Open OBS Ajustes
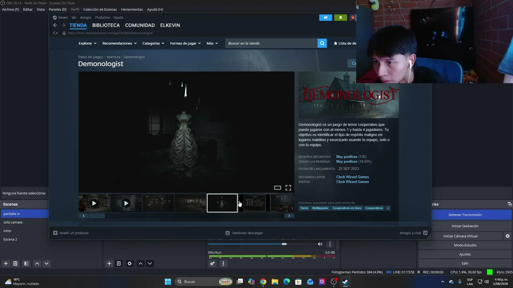513x288 pixels. [465, 254]
